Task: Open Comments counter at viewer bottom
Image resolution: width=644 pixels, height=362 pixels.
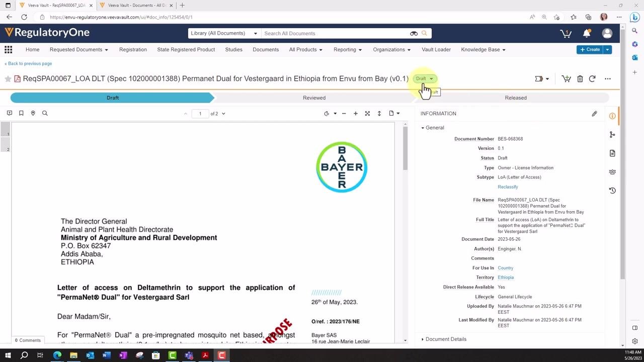Action: (x=28, y=340)
